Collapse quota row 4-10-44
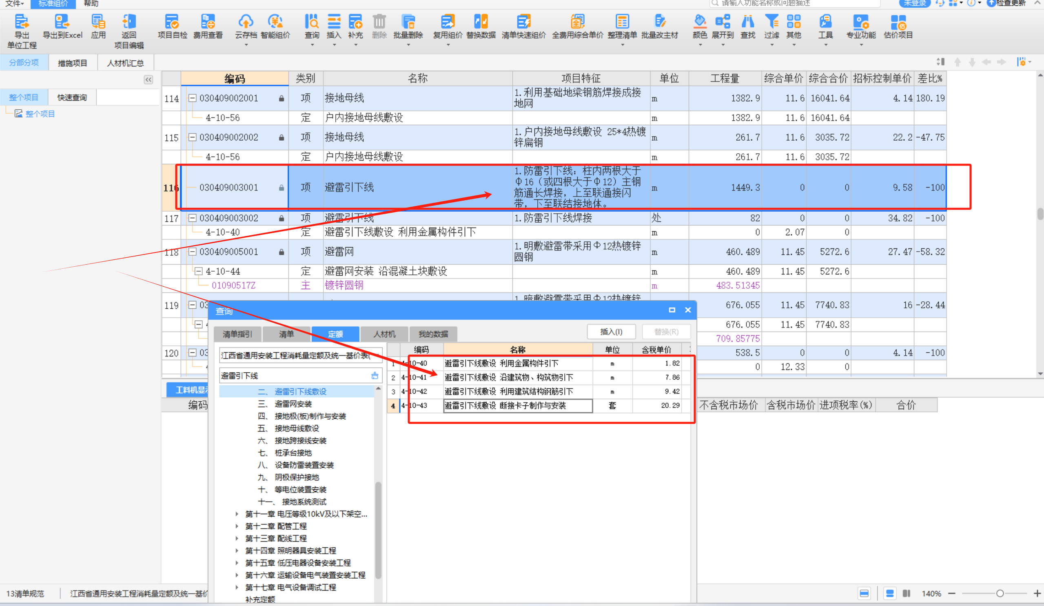 [198, 271]
